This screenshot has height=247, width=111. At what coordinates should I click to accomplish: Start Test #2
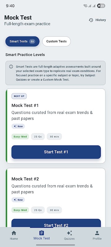[x=56, y=224]
